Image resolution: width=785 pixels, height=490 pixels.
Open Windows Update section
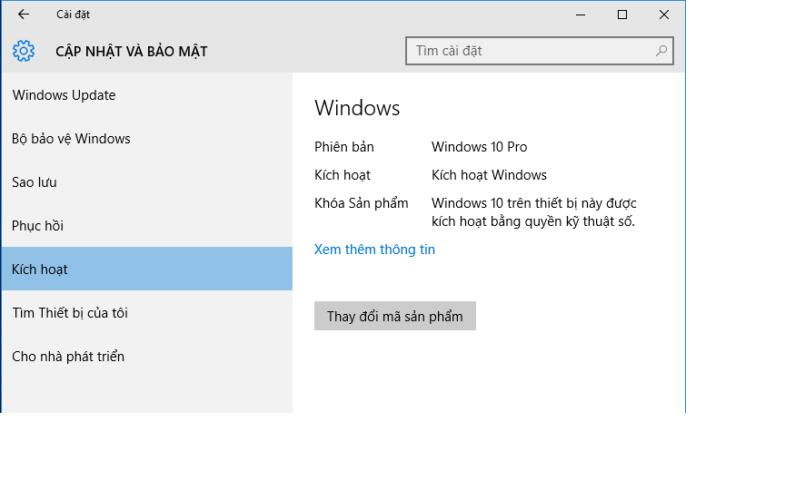[x=146, y=95]
